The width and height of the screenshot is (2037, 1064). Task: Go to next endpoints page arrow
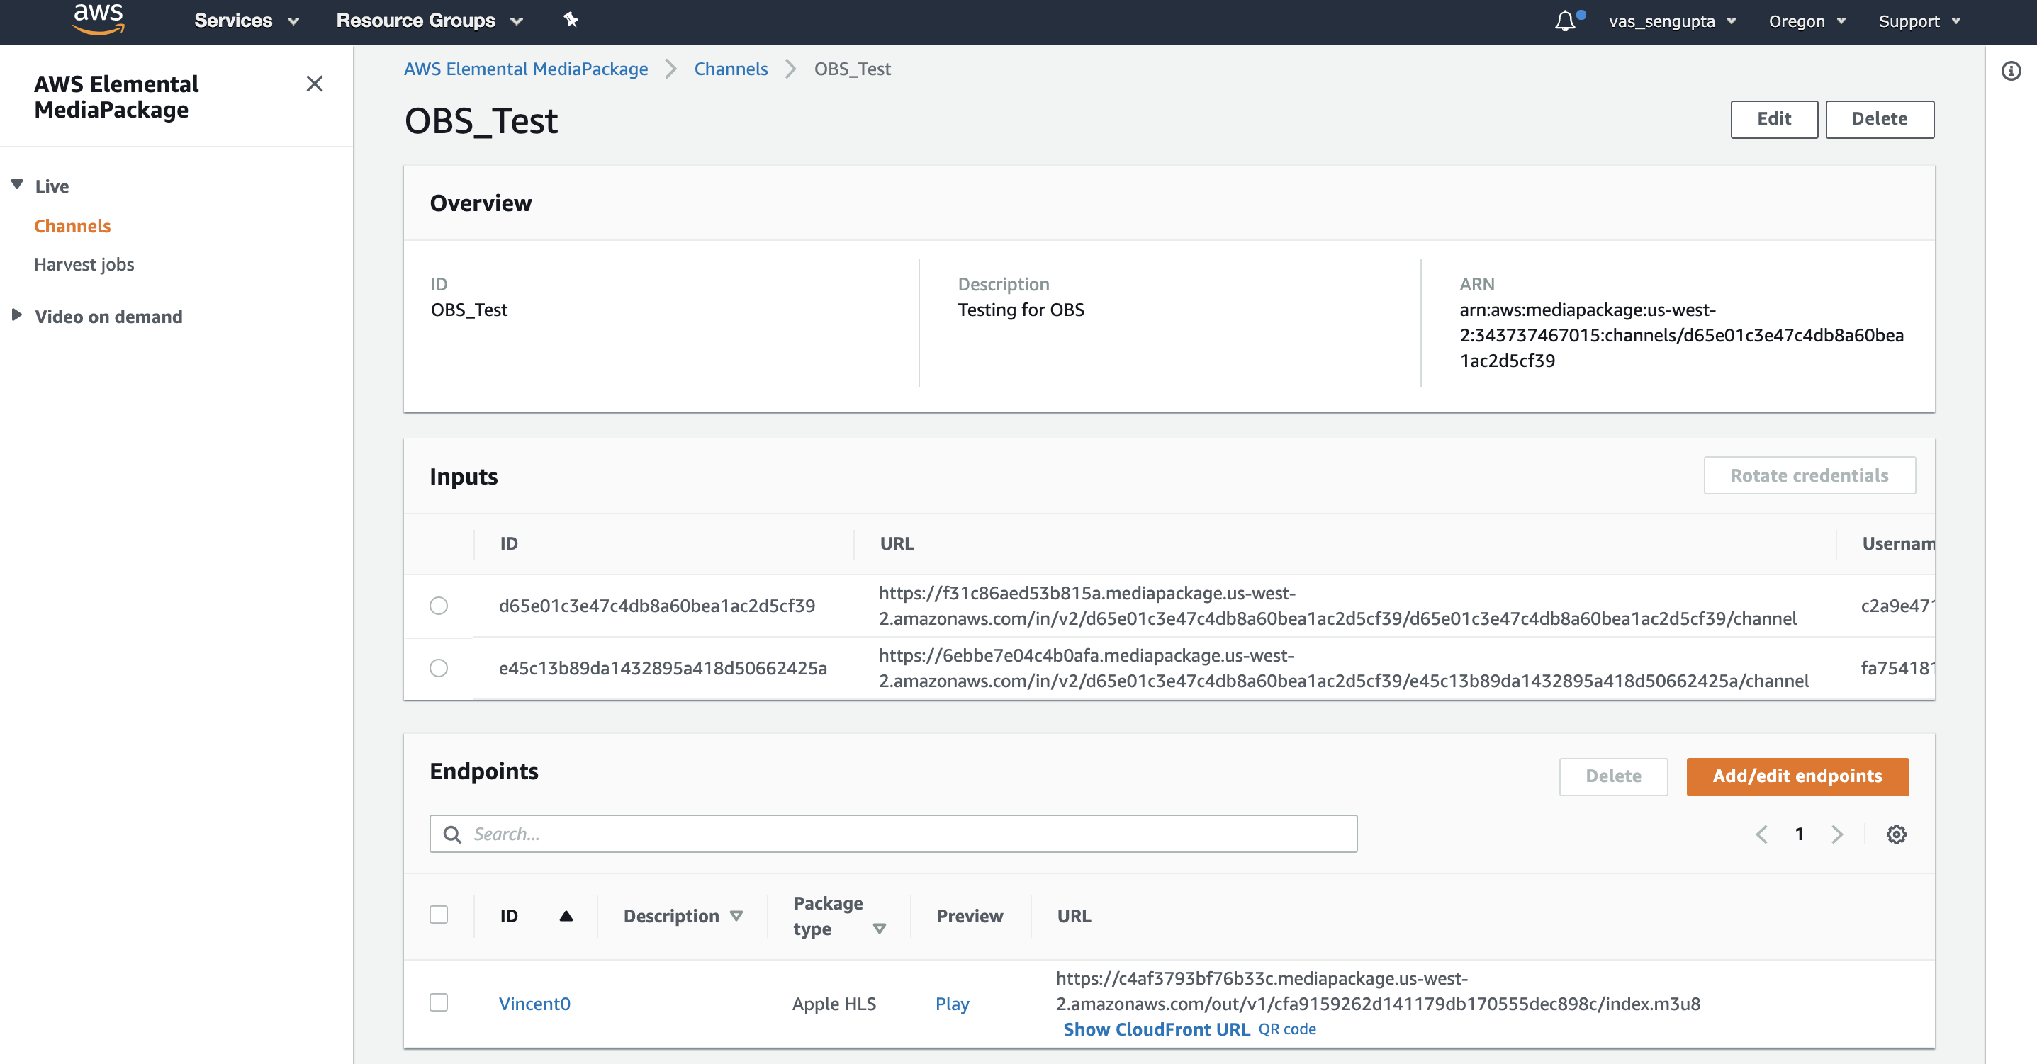point(1837,834)
